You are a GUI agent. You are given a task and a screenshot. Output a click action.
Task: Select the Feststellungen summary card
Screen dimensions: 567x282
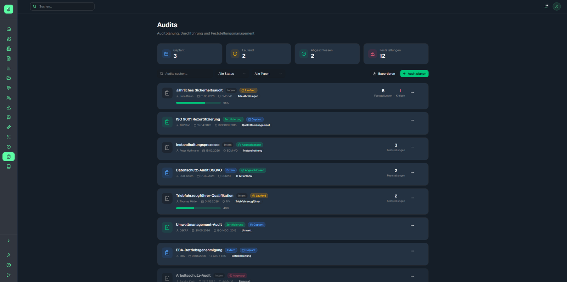396,54
